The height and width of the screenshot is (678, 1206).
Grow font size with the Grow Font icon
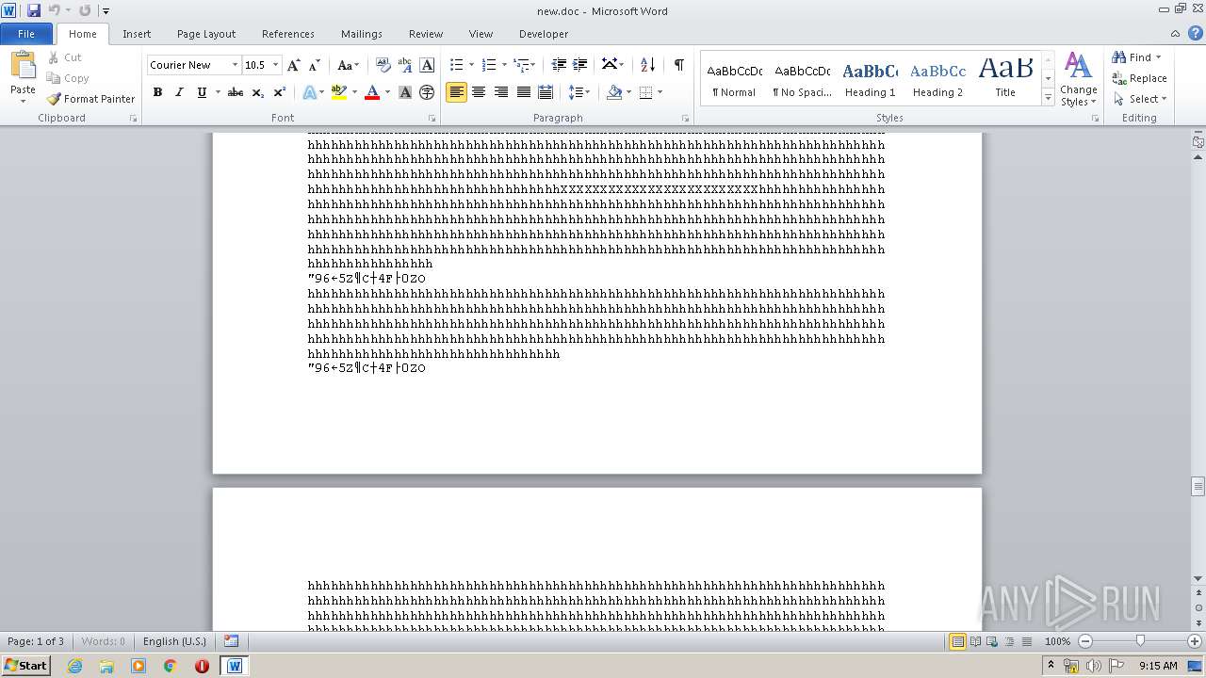(x=294, y=65)
